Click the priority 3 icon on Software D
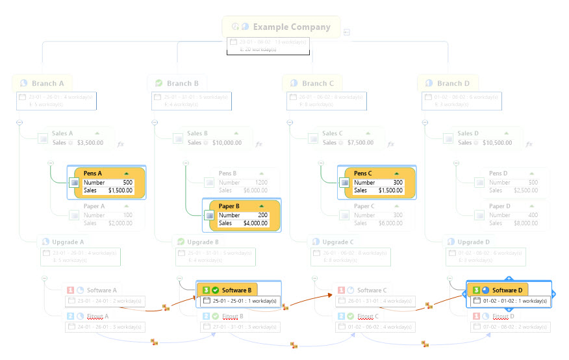This screenshot has width=569, height=360. [477, 290]
